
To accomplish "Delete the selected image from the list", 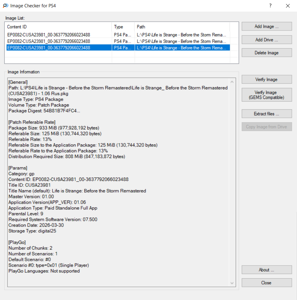I will tap(267, 53).
